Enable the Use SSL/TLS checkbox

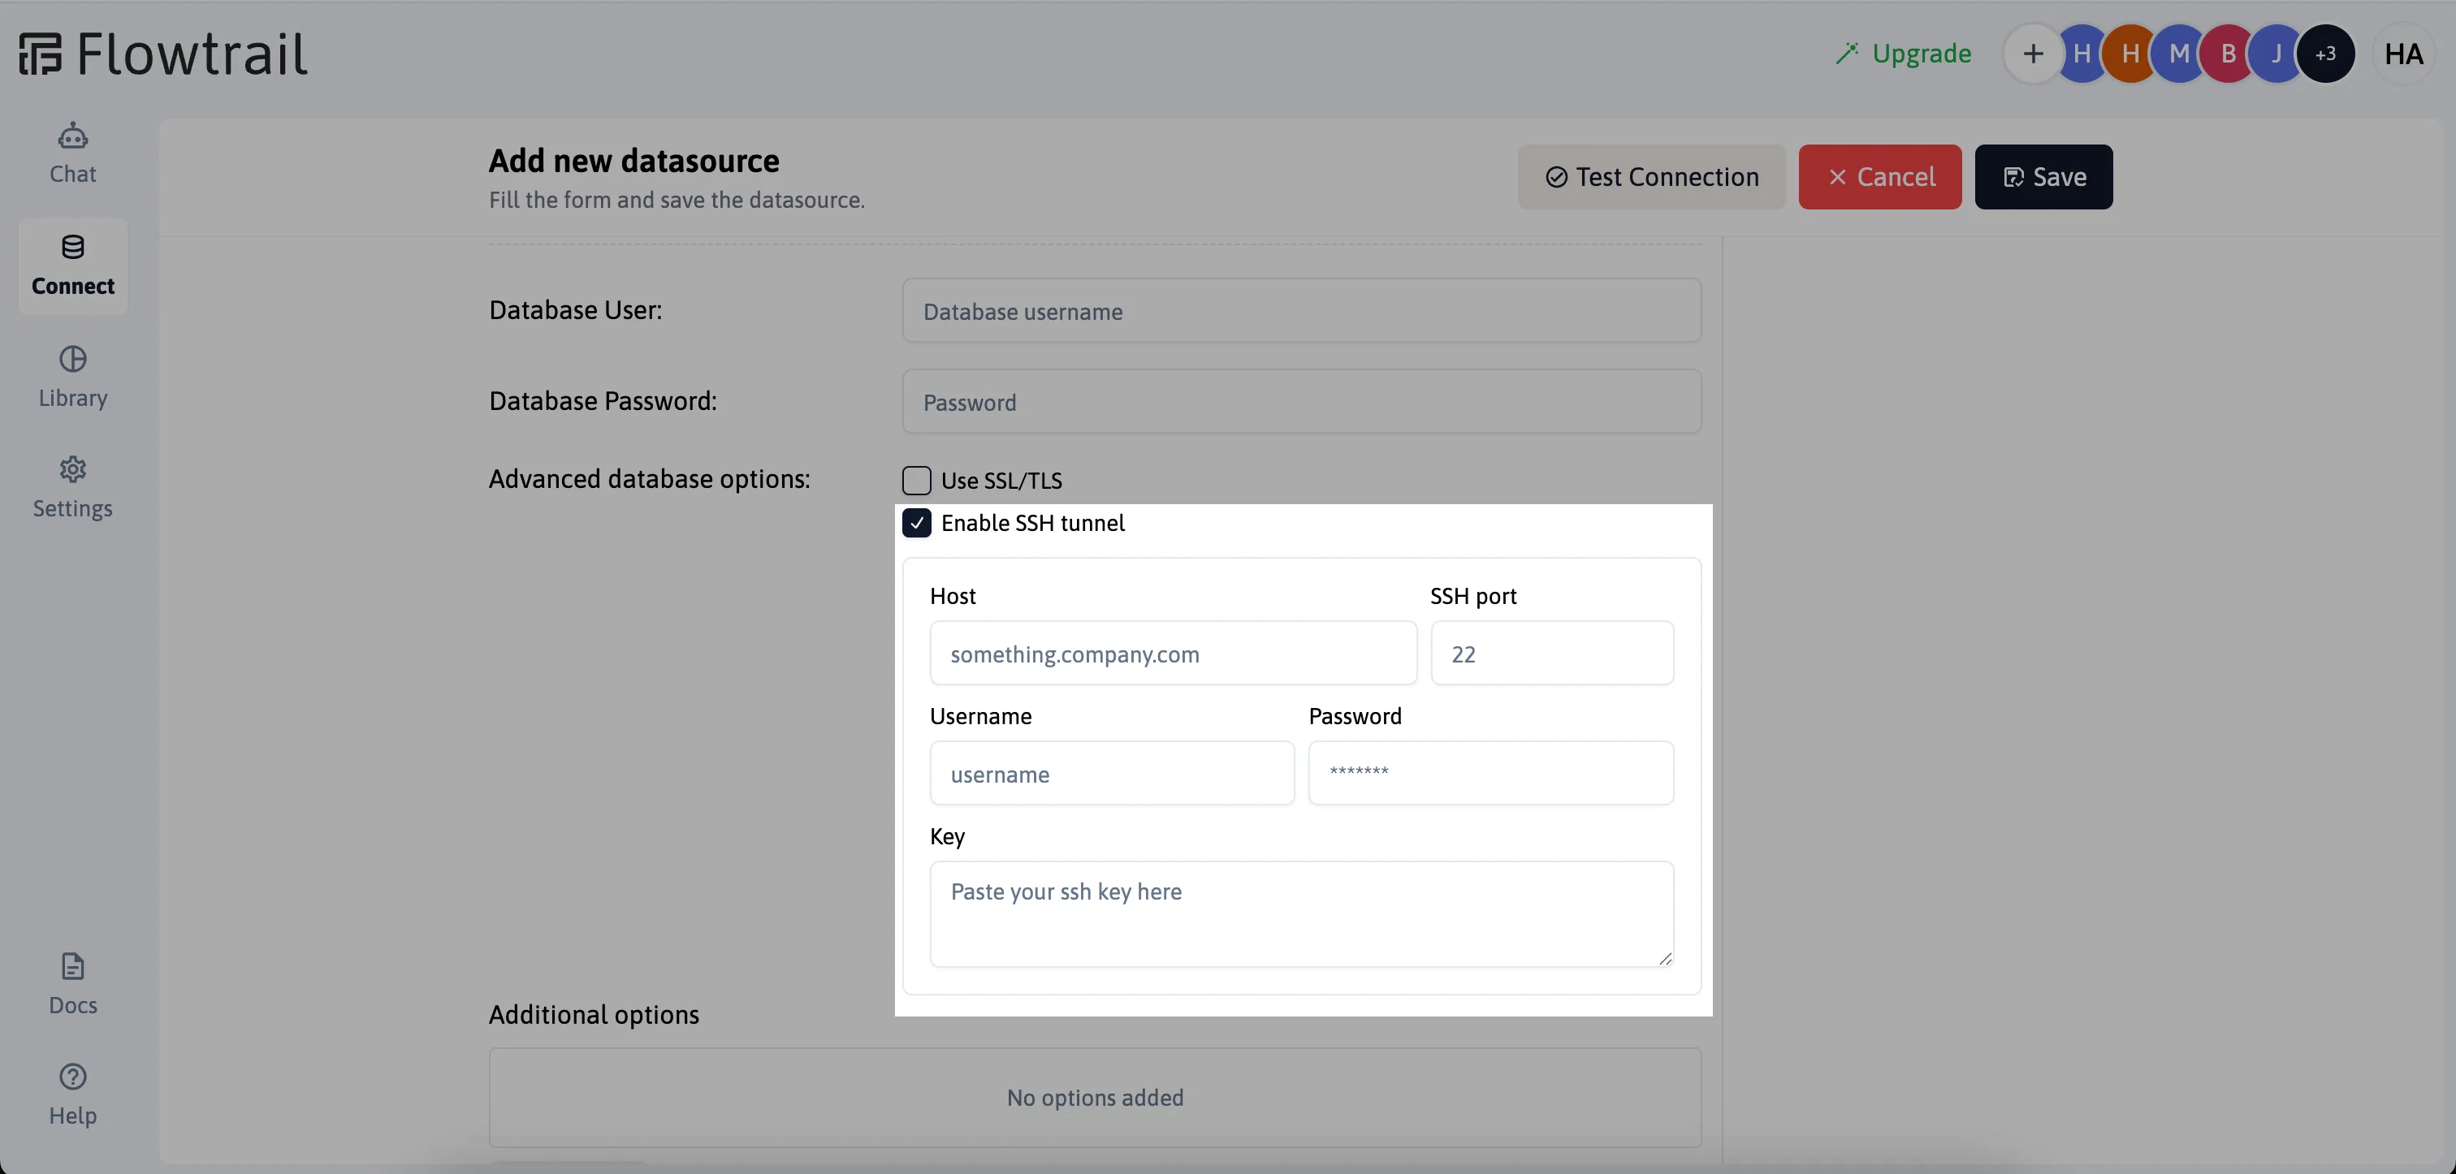(x=916, y=481)
